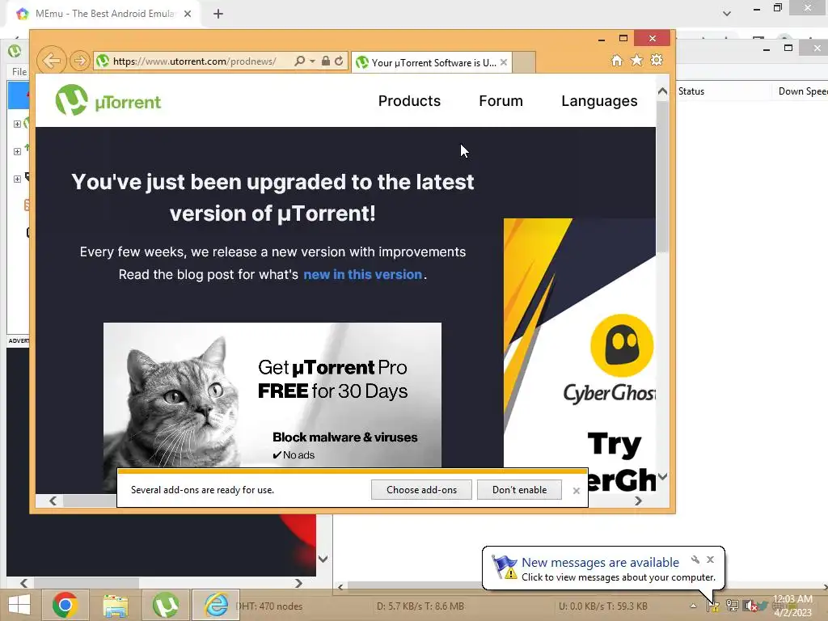This screenshot has width=828, height=621.
Task: Go back using the browser back arrow
Action: pos(51,61)
